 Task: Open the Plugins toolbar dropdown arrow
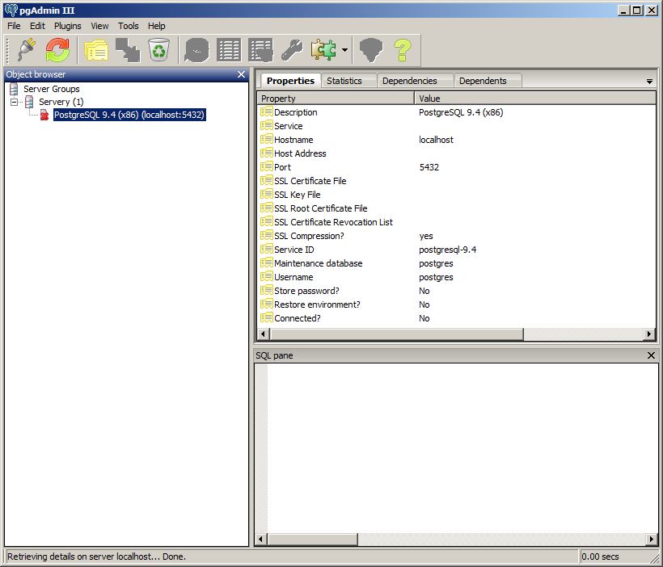[344, 50]
